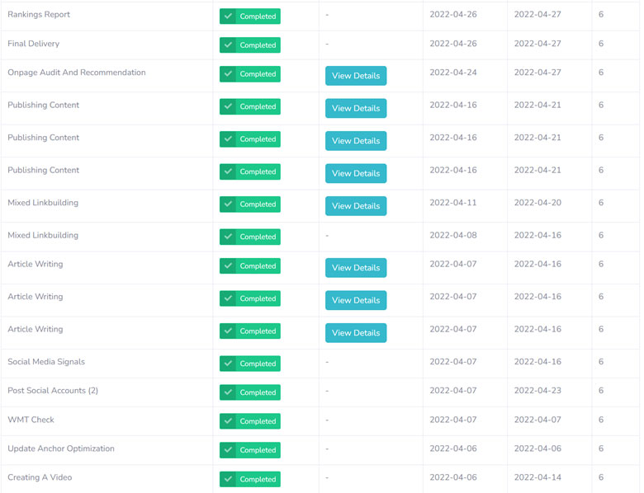Select the 2022-04-14 end date for Creating A Video

[537, 478]
